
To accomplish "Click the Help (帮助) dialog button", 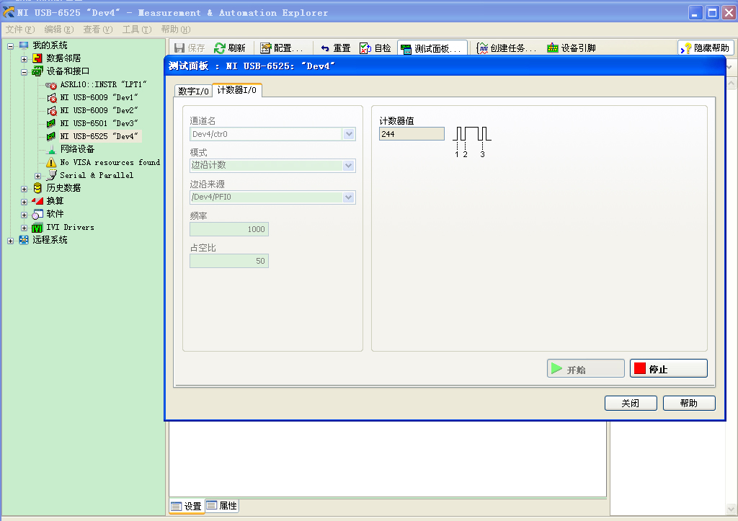I will coord(689,404).
